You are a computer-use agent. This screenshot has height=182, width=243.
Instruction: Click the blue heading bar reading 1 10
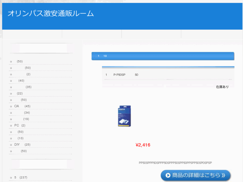click(x=163, y=56)
